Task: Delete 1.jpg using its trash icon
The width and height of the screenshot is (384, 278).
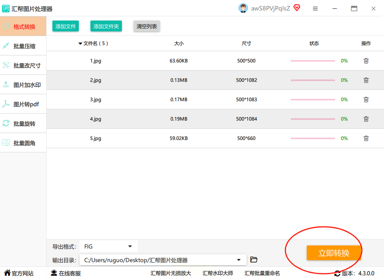Action: click(366, 61)
